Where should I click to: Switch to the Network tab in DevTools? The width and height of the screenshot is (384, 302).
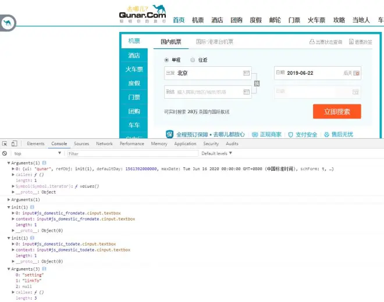pos(104,143)
